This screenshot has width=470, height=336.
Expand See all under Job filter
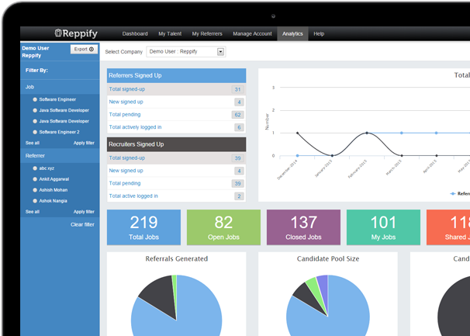tap(33, 144)
